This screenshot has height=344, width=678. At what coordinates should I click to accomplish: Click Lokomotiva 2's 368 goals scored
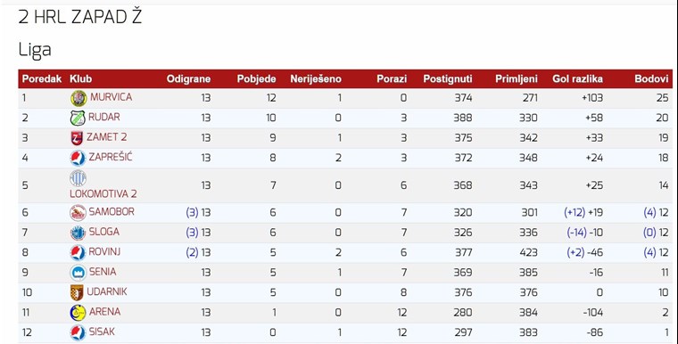(x=463, y=185)
